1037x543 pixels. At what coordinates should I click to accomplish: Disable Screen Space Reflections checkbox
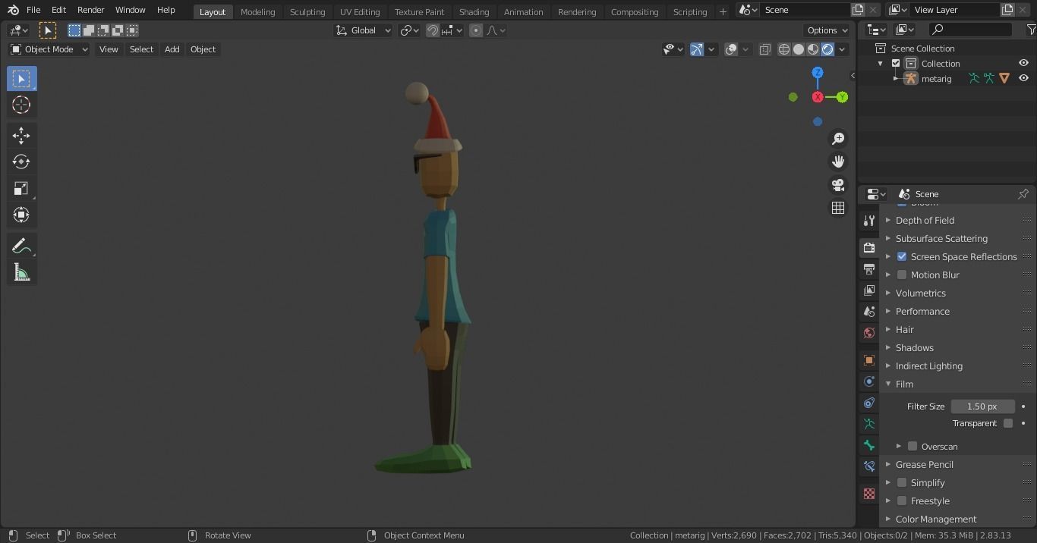tap(902, 257)
